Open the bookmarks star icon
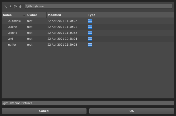 pos(11,6)
